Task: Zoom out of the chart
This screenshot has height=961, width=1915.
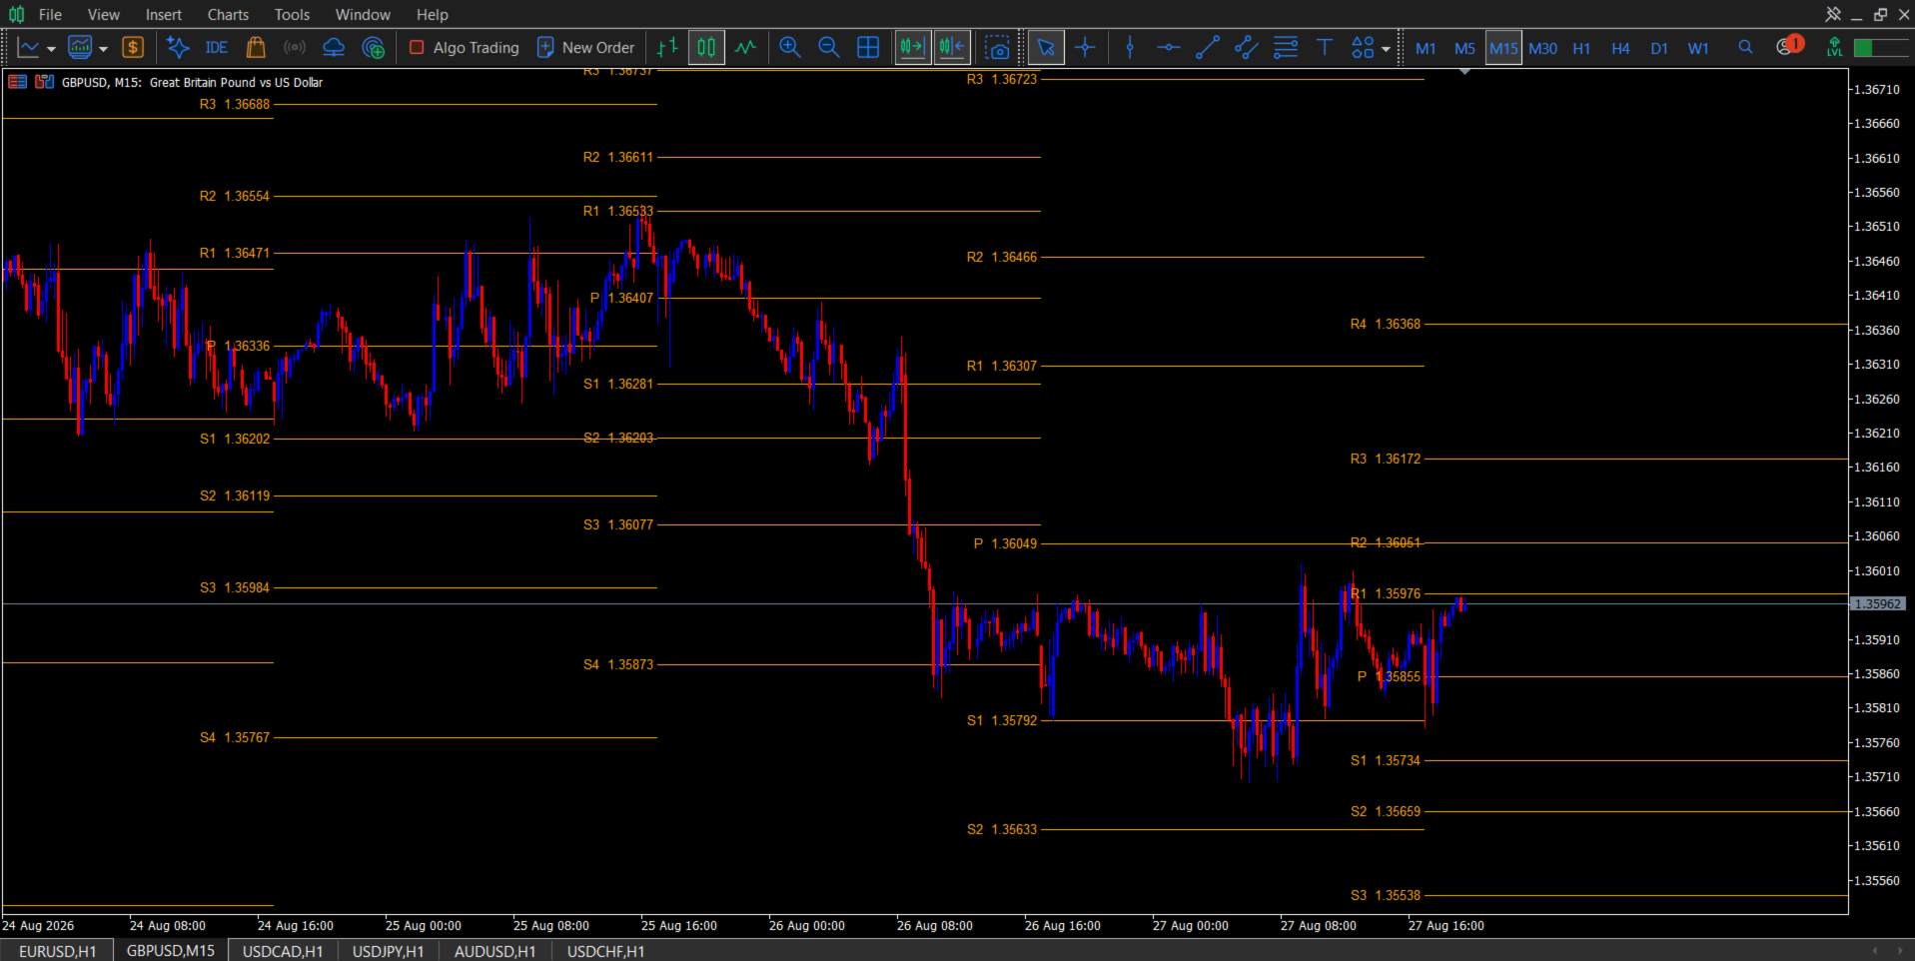Action: click(x=828, y=47)
